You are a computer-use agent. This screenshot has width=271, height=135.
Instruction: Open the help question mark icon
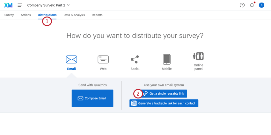click(x=242, y=5)
